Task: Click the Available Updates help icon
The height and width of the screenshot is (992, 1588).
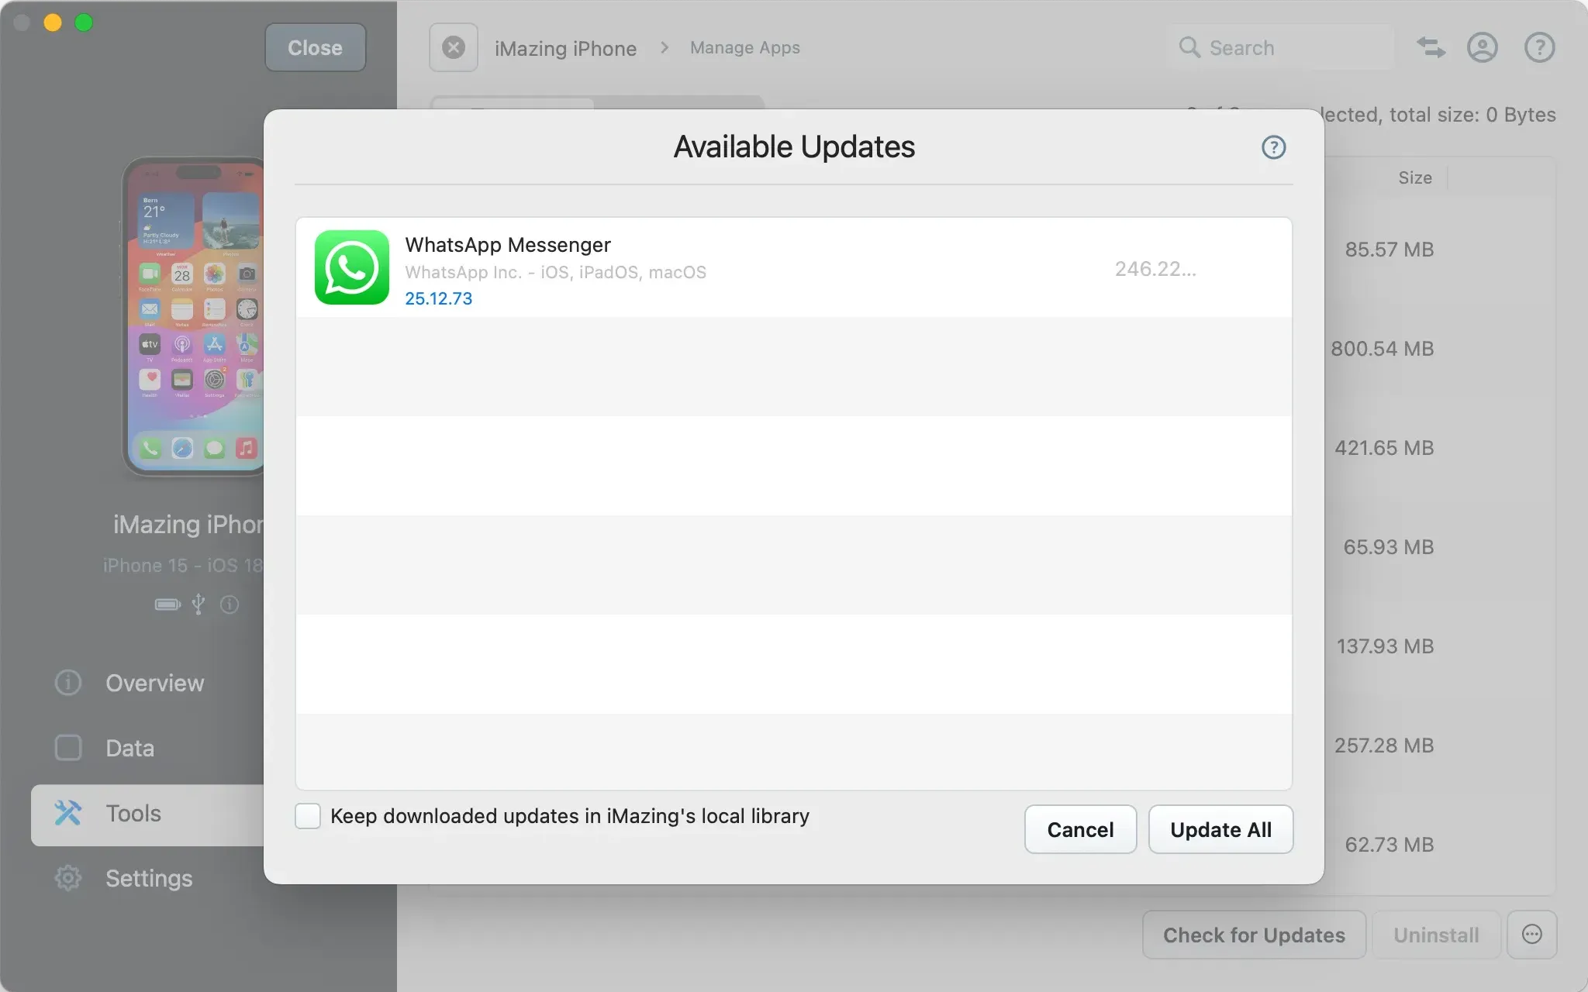Action: (1272, 147)
